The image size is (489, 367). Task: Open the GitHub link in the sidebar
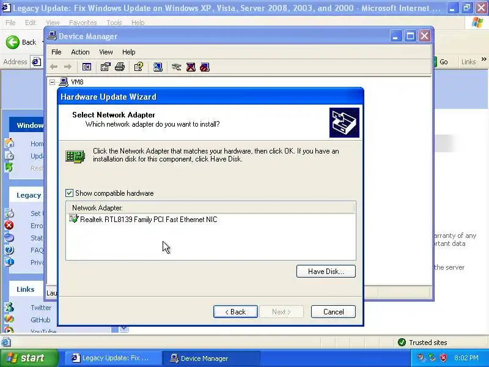(x=40, y=319)
